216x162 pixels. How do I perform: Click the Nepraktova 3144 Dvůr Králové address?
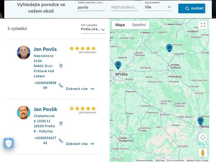coord(44,66)
